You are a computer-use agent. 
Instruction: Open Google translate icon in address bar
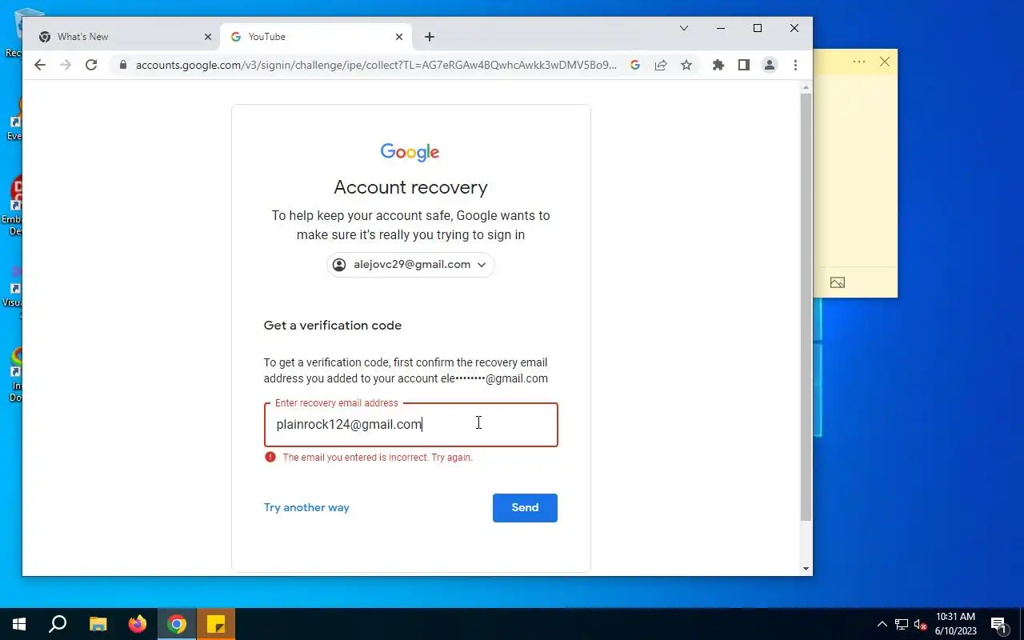[635, 66]
